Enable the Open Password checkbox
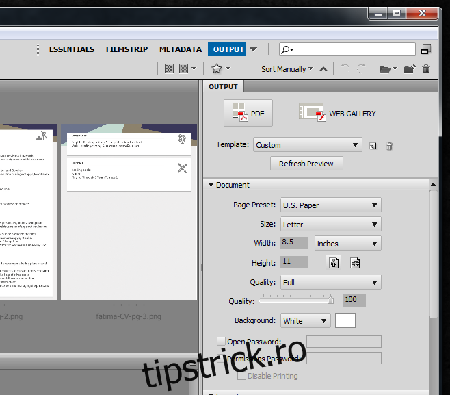 click(221, 342)
